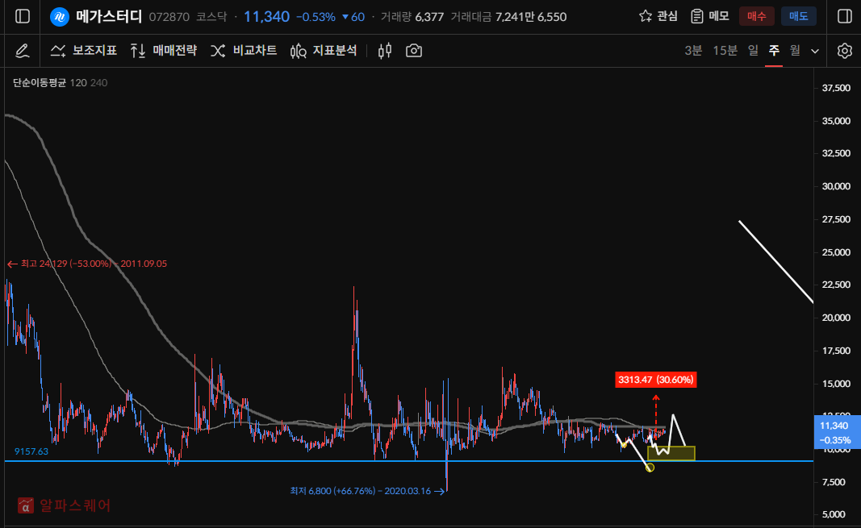Select the 주 weekly timeframe tab
This screenshot has height=528, width=861.
point(774,51)
